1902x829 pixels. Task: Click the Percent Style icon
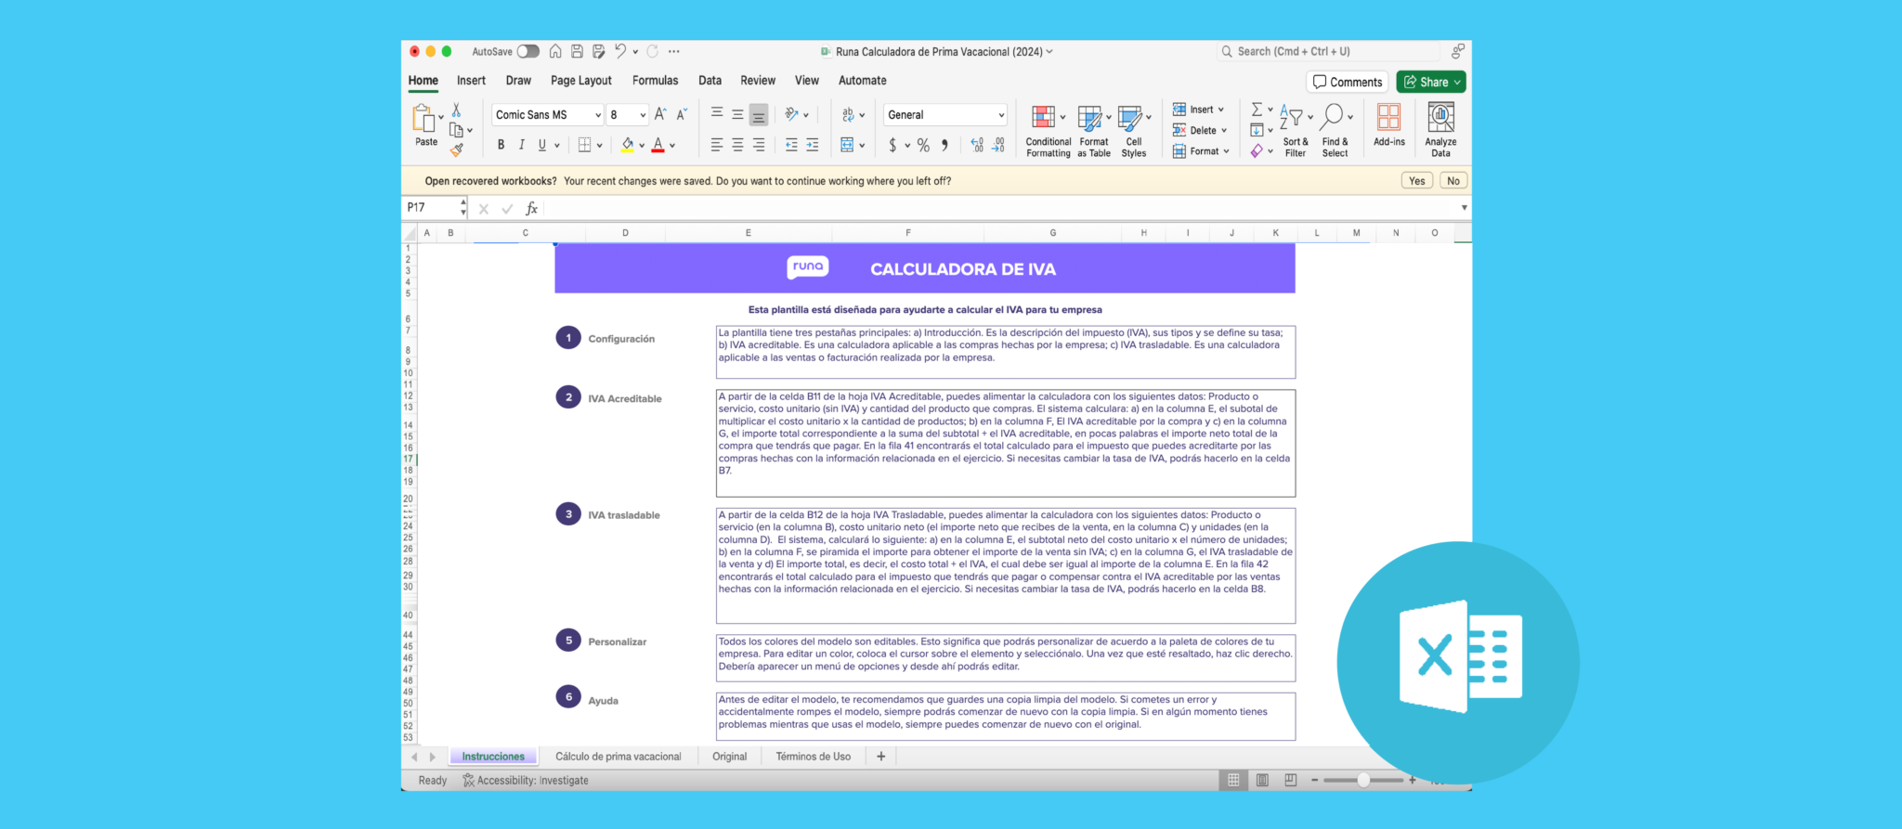(x=923, y=145)
